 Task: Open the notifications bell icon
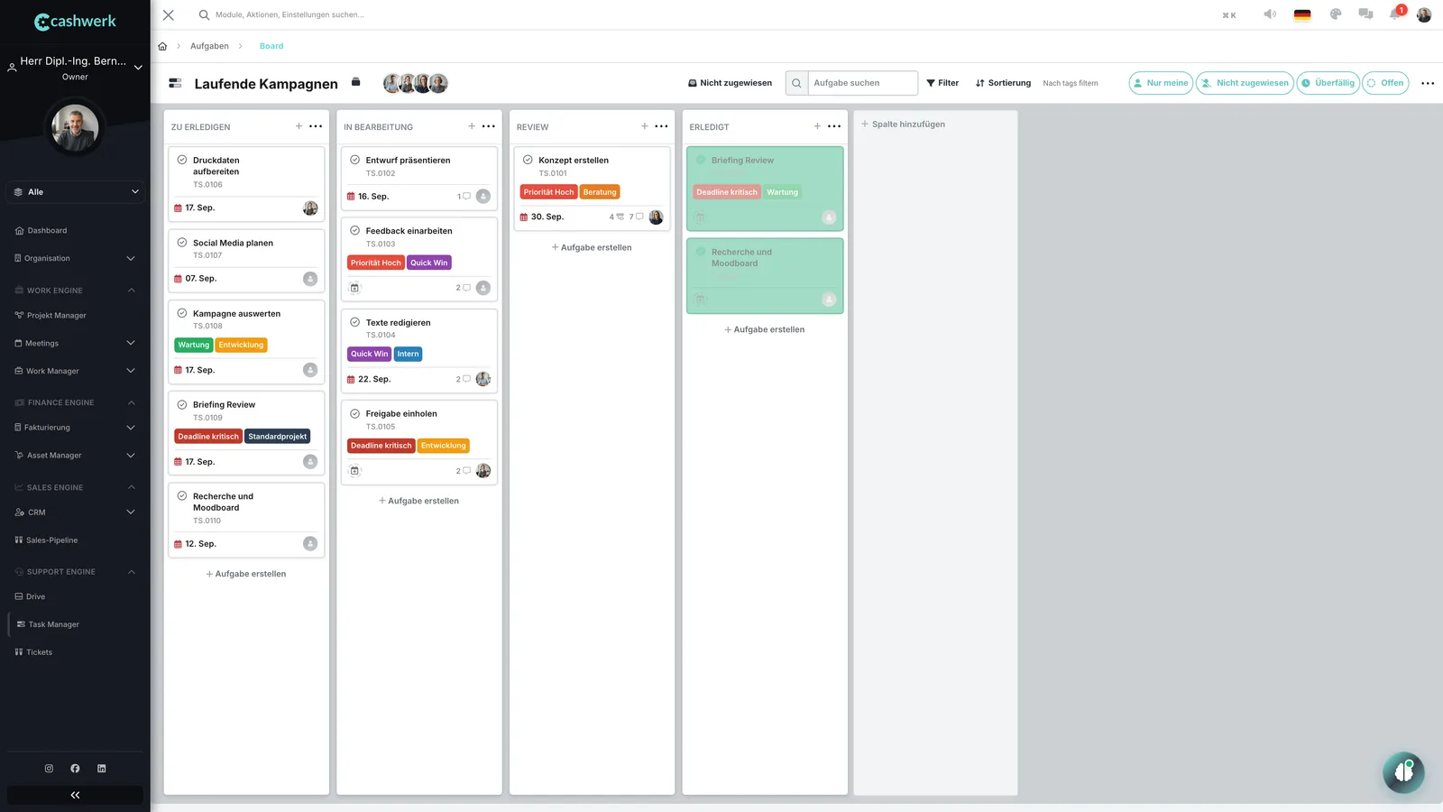[1395, 14]
